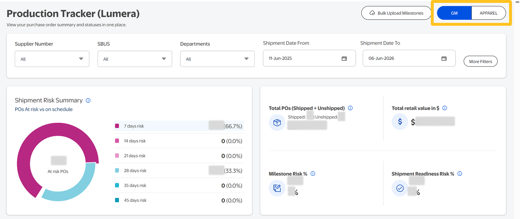Open the SBUS dropdown
520x219 pixels.
[x=135, y=59]
